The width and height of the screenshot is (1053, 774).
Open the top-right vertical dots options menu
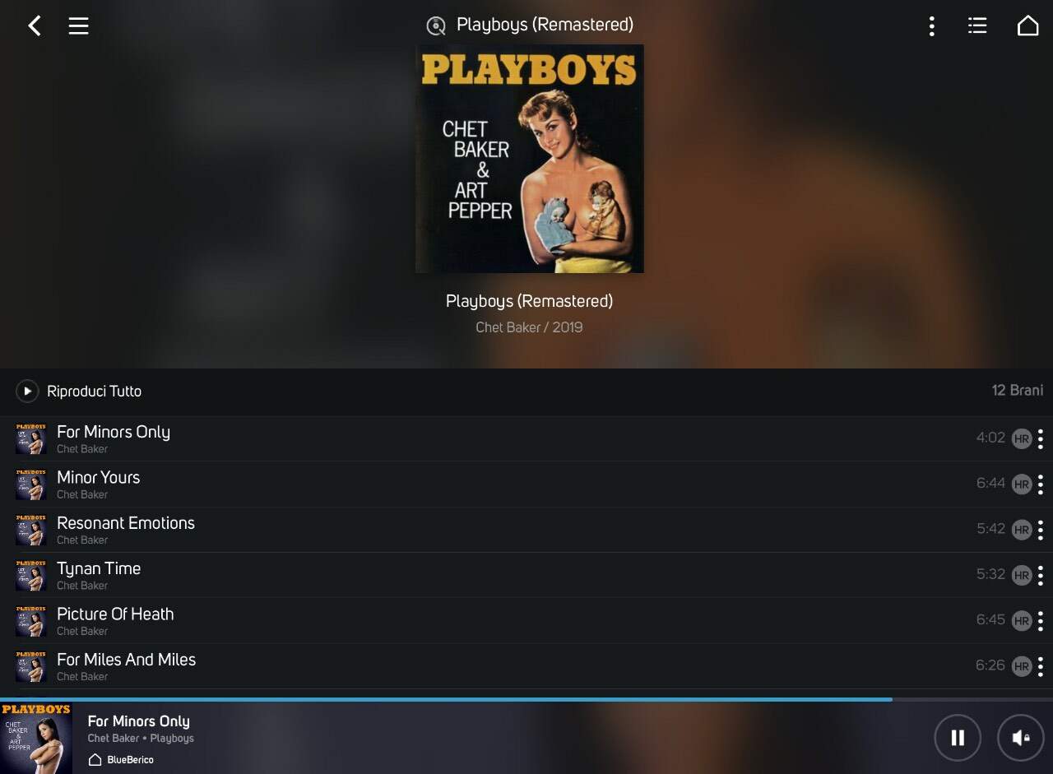pyautogui.click(x=931, y=25)
